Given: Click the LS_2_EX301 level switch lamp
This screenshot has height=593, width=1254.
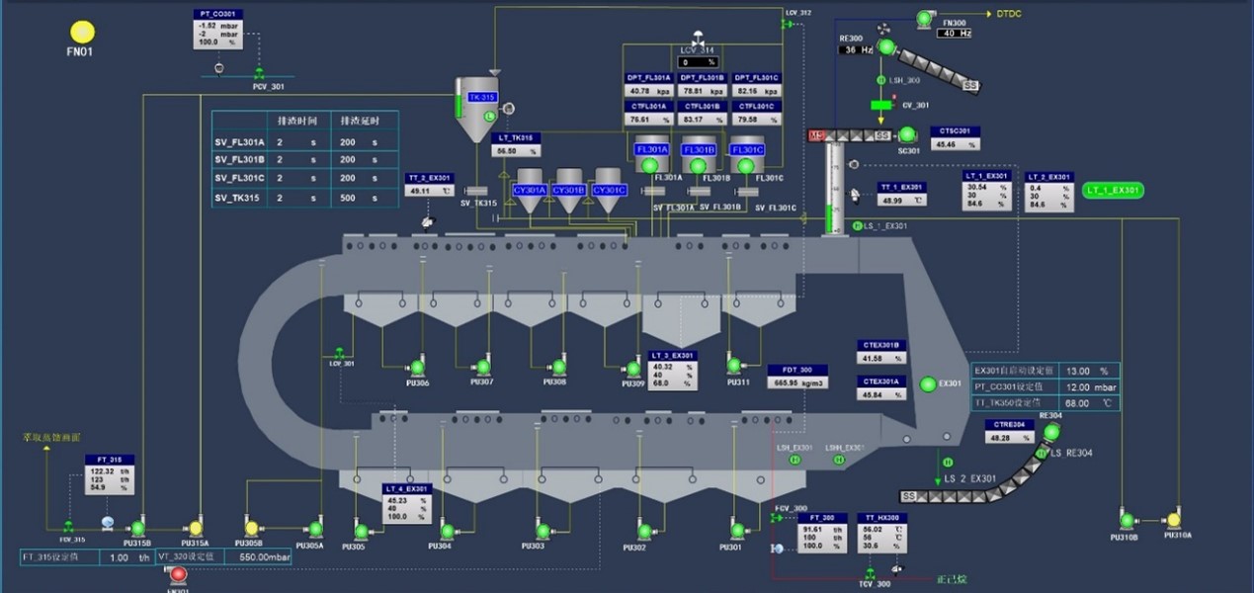Looking at the screenshot, I should pos(947,463).
